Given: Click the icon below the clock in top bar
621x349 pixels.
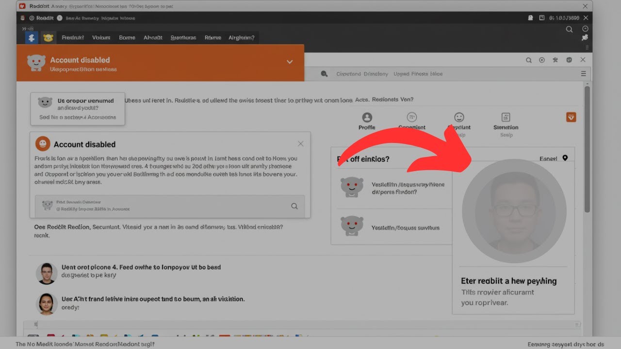Looking at the screenshot, I should pos(585,37).
